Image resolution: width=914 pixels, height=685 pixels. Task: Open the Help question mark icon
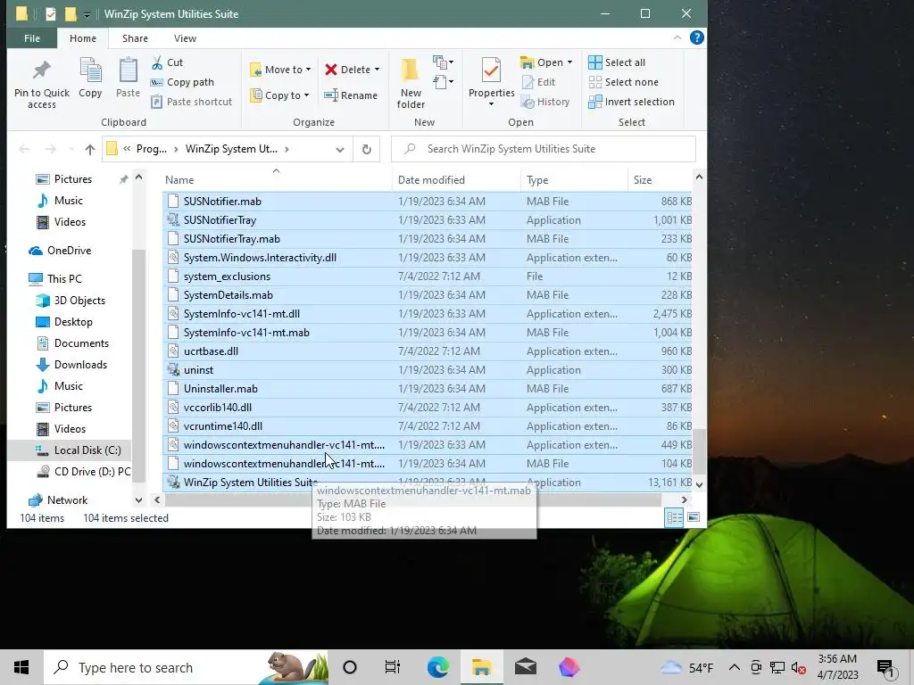click(x=696, y=37)
